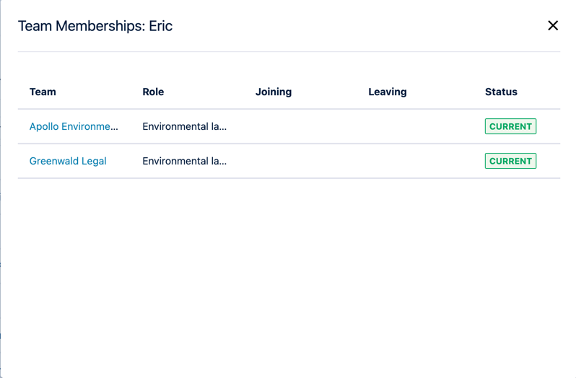This screenshot has height=378, width=576.
Task: Click the truncated role text in the Apollo row
Action: (184, 126)
